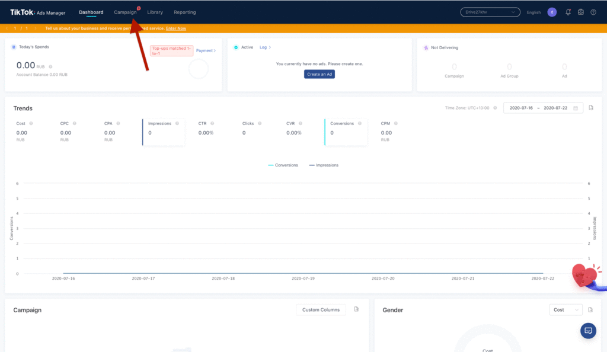This screenshot has height=352, width=607.
Task: Toggle Impressions series in chart legend
Action: point(324,165)
